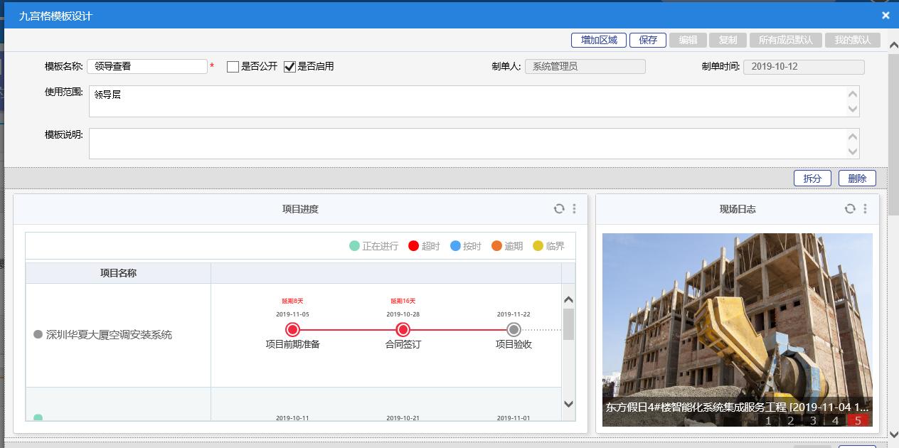Open the 现场日志 panel's more-options menu
This screenshot has height=448, width=899.
pyautogui.click(x=865, y=209)
